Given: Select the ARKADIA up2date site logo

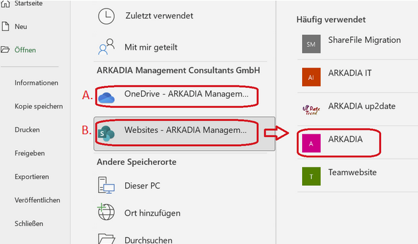Looking at the screenshot, I should tap(311, 110).
